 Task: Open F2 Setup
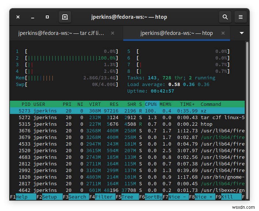tap(50, 197)
